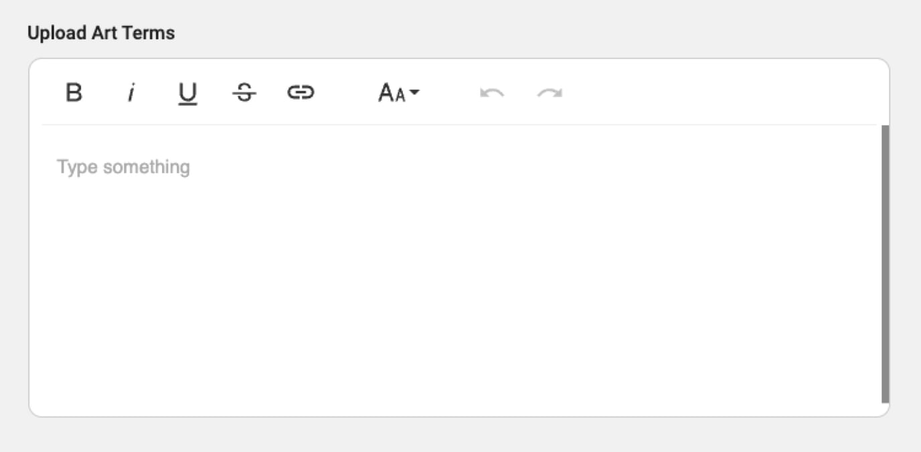The height and width of the screenshot is (452, 921).
Task: Insert a hyperlink with the link icon
Action: coord(301,92)
